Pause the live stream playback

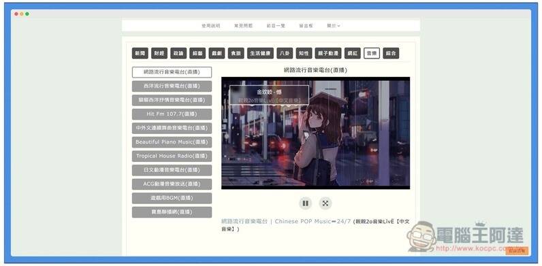tap(305, 203)
